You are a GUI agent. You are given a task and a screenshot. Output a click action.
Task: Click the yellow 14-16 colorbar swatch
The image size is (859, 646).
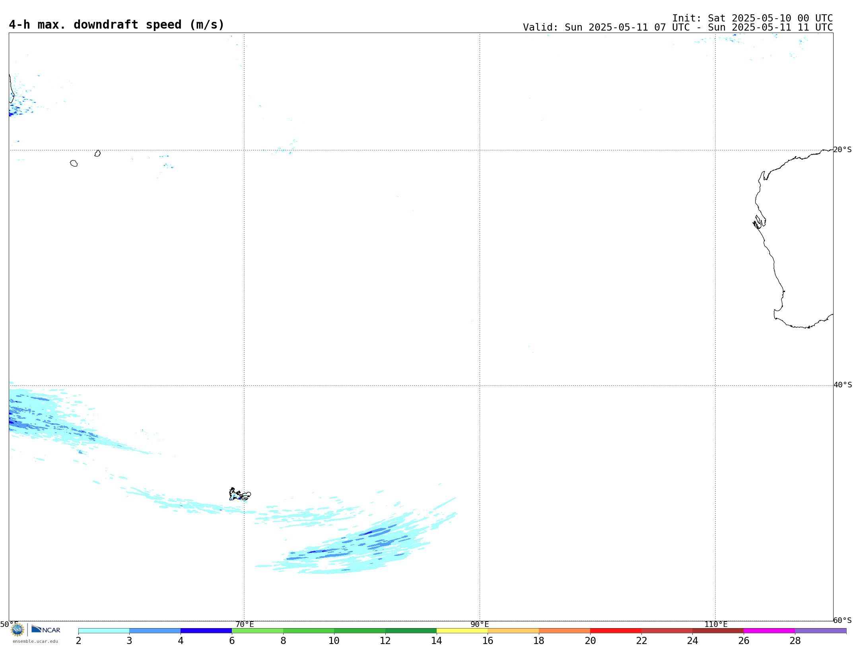(462, 631)
